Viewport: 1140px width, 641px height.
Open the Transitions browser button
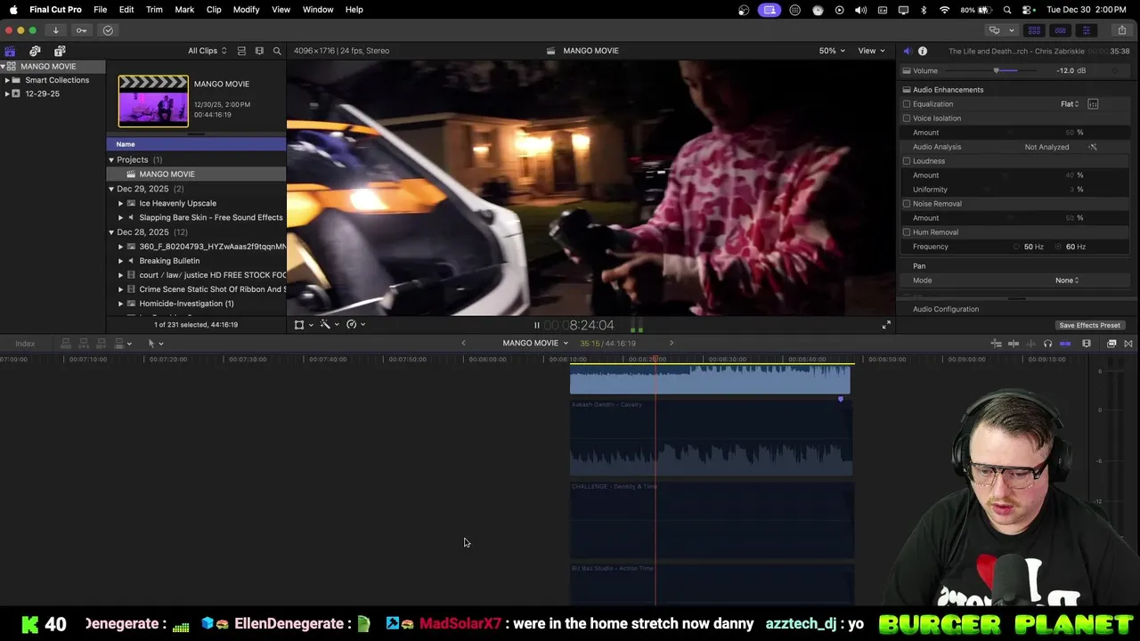pos(1128,344)
